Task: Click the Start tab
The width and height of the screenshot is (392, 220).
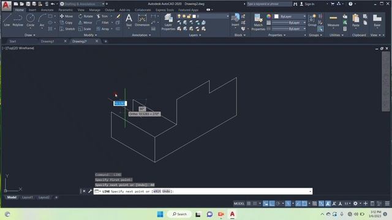Action: tap(13, 42)
